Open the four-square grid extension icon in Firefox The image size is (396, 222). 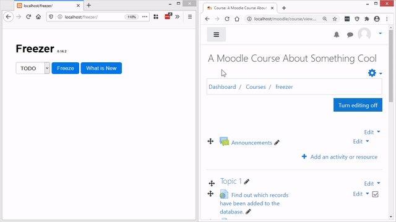[x=156, y=17]
